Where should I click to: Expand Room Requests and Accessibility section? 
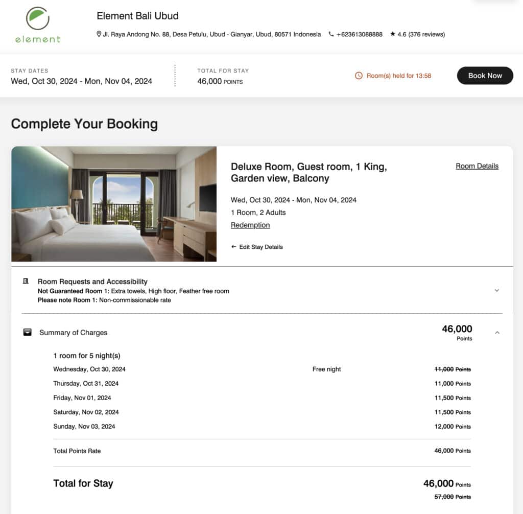[x=497, y=290]
